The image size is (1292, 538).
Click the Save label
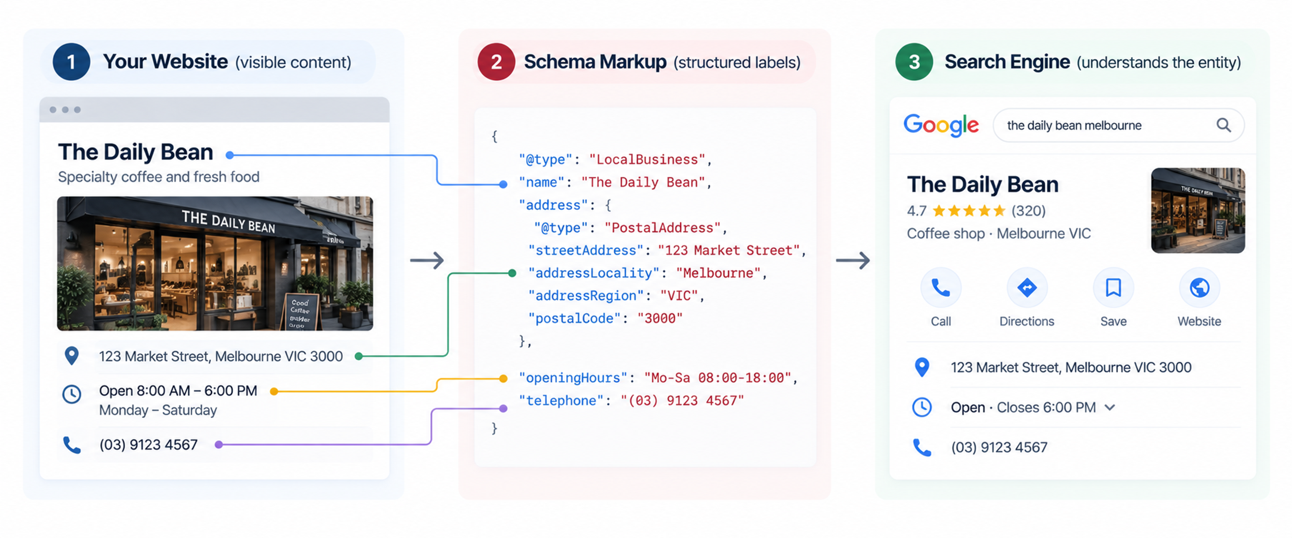(x=1113, y=321)
